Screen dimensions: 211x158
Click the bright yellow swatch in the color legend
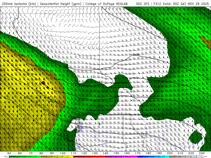click(x=71, y=157)
